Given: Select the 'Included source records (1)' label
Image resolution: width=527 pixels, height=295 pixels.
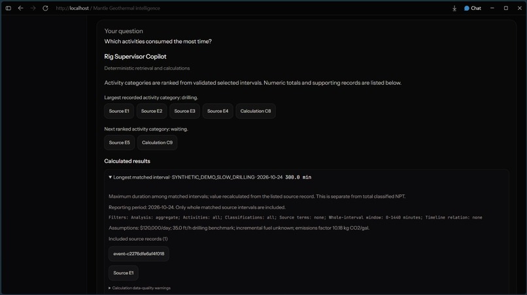Looking at the screenshot, I should (x=138, y=239).
